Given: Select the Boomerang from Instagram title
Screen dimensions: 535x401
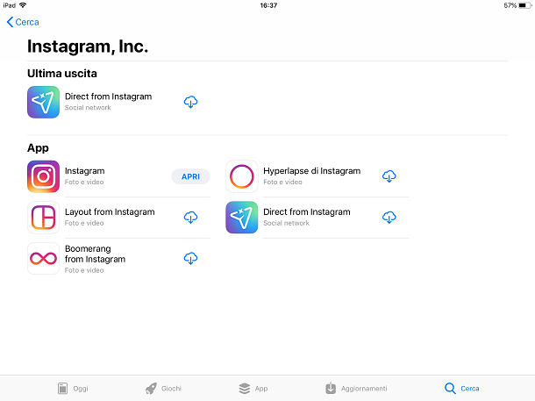Looking at the screenshot, I should tap(96, 254).
